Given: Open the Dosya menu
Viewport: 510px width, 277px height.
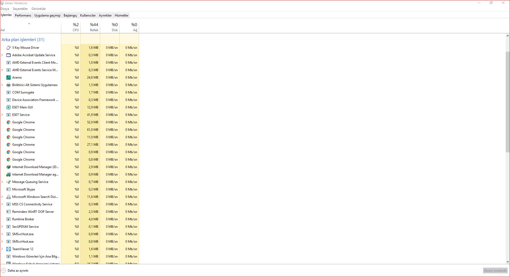Looking at the screenshot, I should [5, 9].
